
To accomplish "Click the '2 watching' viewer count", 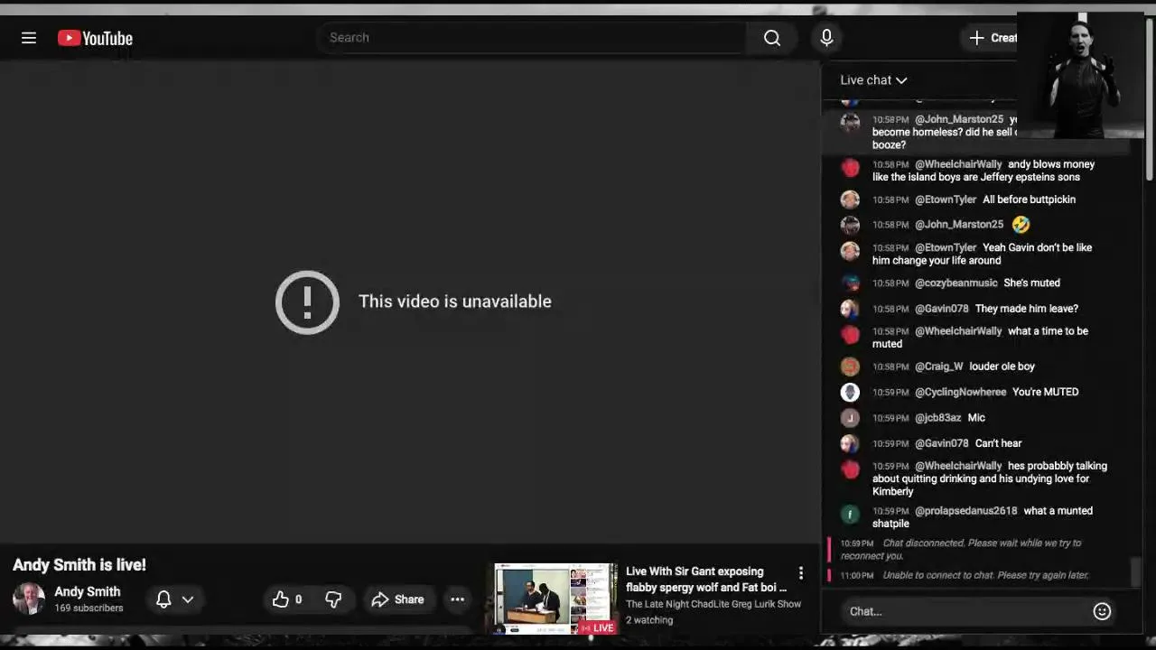I will (649, 620).
